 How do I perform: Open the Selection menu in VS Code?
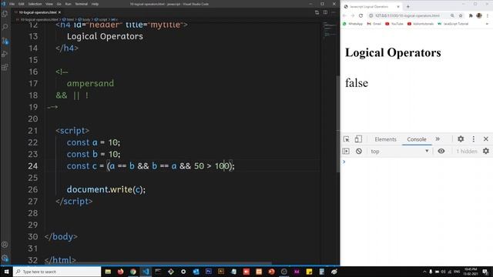(x=35, y=4)
